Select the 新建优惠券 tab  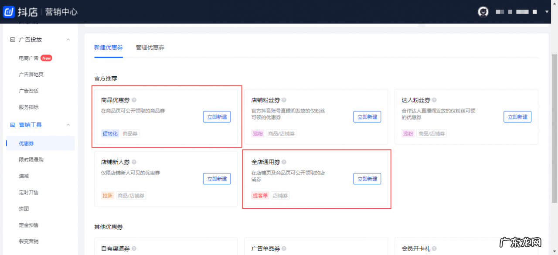[109, 48]
